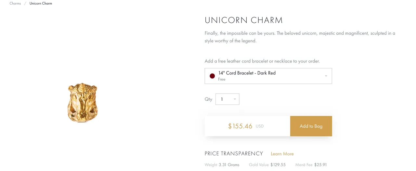Go back to the Charms breadcrumb
The height and width of the screenshot is (171, 416).
click(15, 3)
